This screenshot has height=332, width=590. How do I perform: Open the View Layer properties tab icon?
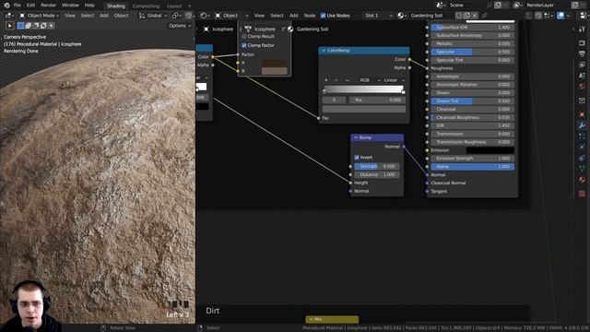click(x=582, y=65)
